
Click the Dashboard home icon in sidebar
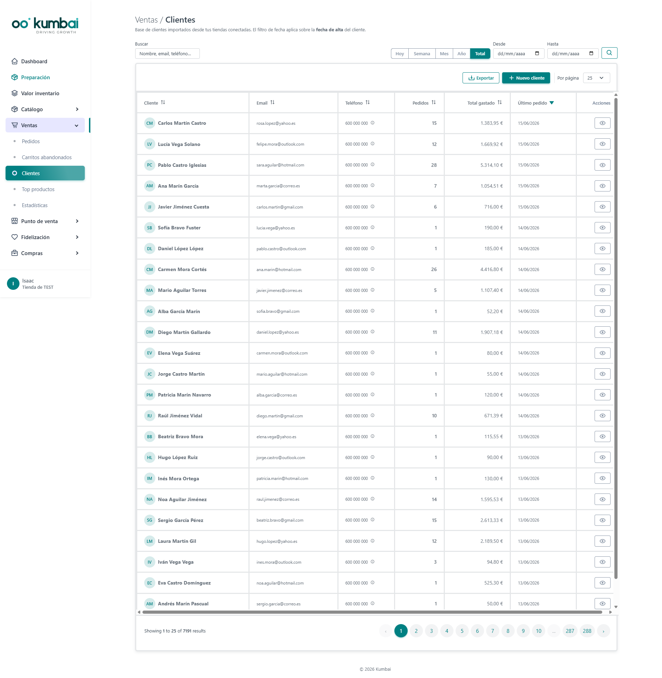15,61
